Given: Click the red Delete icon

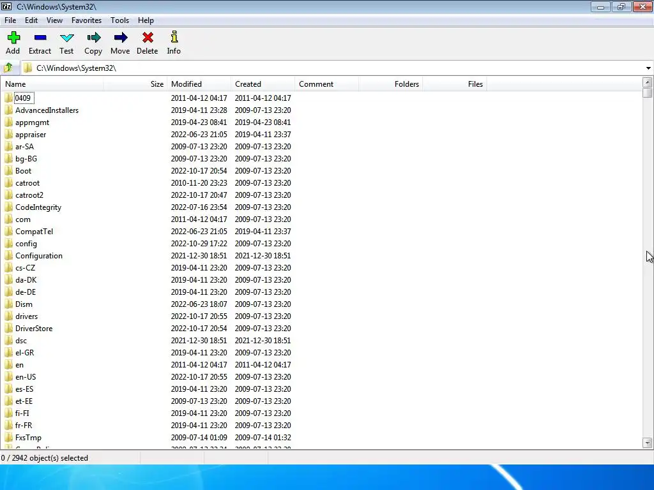Looking at the screenshot, I should tap(148, 38).
